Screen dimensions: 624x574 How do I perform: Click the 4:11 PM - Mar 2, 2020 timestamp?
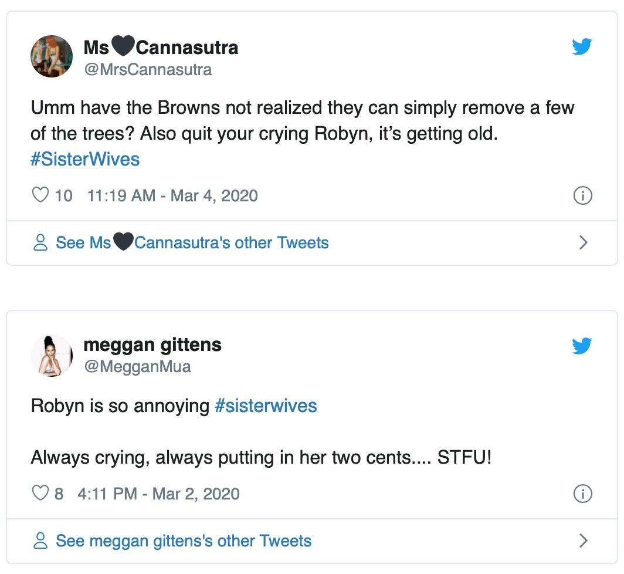(158, 494)
